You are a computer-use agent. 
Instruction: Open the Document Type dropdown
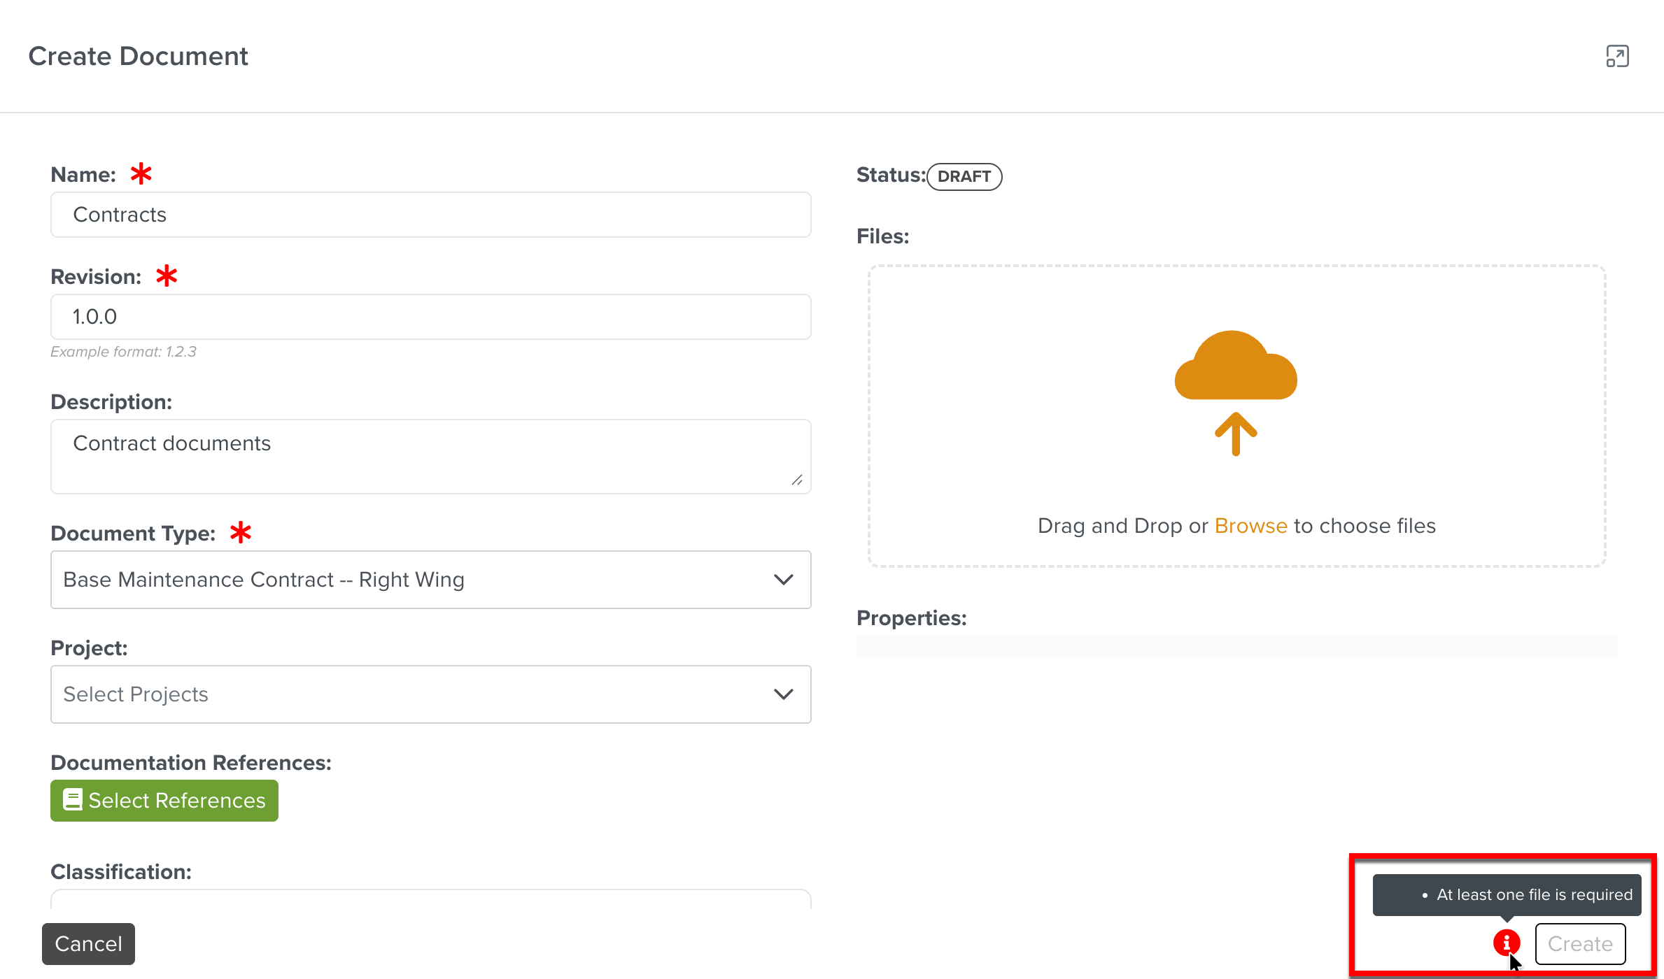(431, 580)
